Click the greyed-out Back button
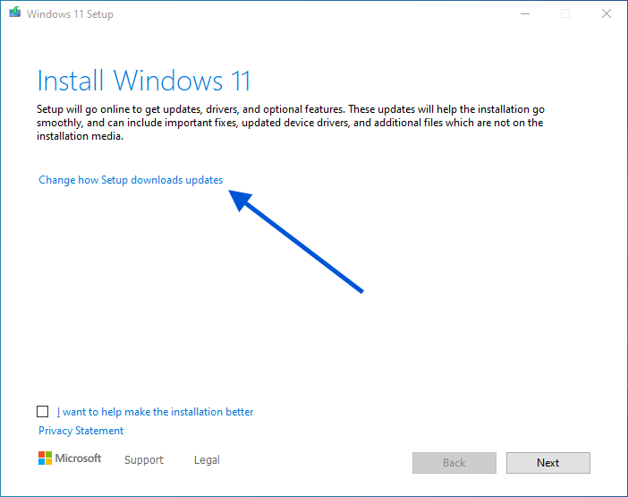This screenshot has width=628, height=497. [454, 463]
